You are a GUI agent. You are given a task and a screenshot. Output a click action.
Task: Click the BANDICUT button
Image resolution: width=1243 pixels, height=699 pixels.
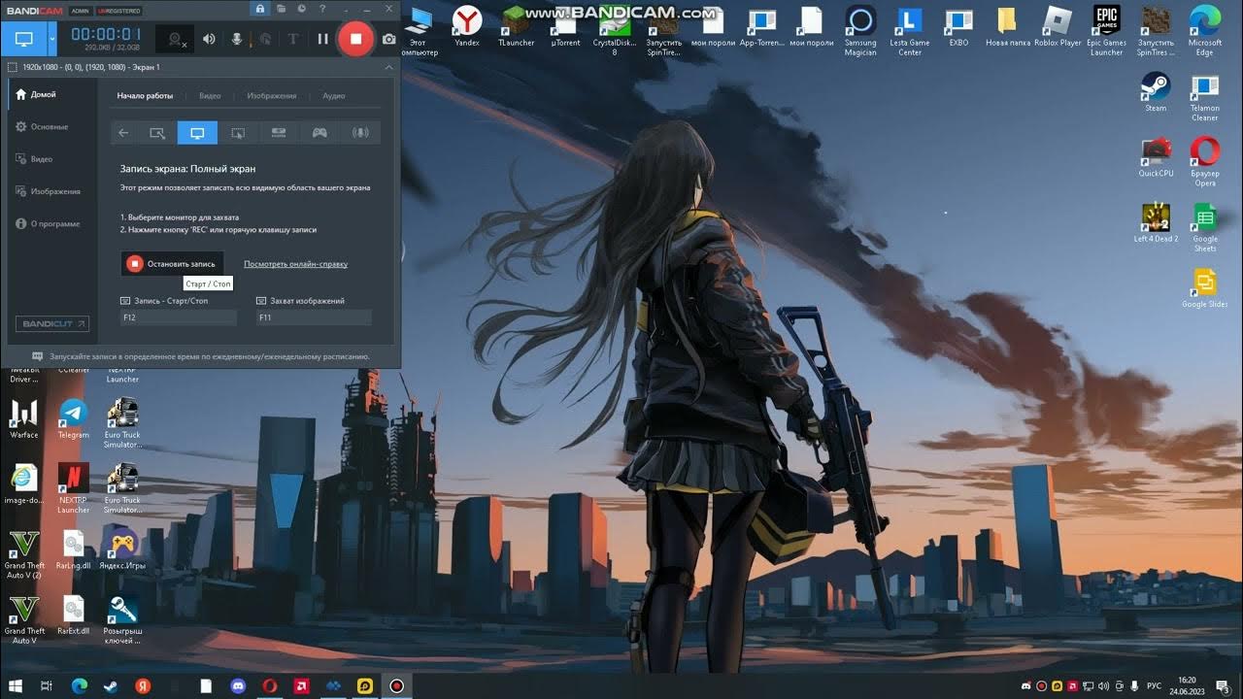tap(52, 323)
